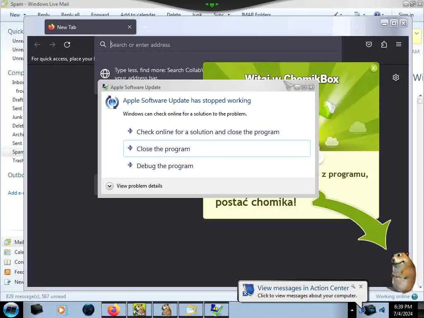
Task: Click the hamster icon taskbar button
Action: [166, 310]
